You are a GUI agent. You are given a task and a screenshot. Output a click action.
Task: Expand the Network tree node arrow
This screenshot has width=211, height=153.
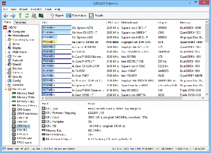(5, 61)
